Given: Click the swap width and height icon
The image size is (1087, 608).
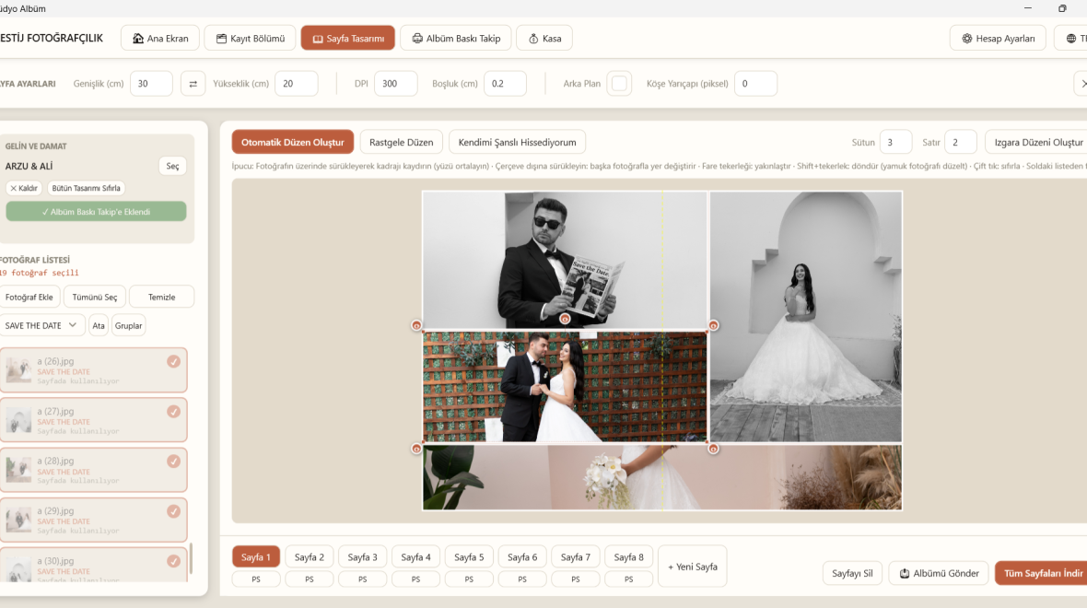Looking at the screenshot, I should [x=193, y=84].
